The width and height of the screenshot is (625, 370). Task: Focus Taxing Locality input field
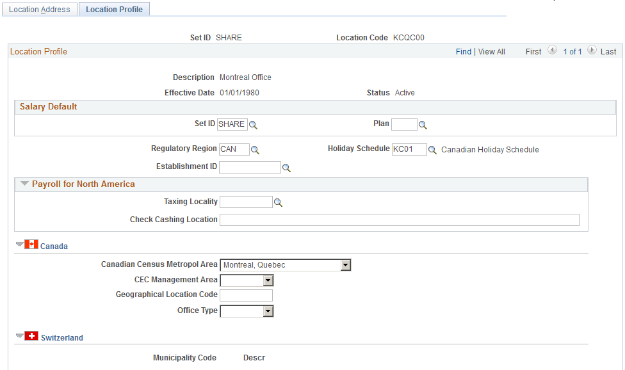[x=246, y=202]
